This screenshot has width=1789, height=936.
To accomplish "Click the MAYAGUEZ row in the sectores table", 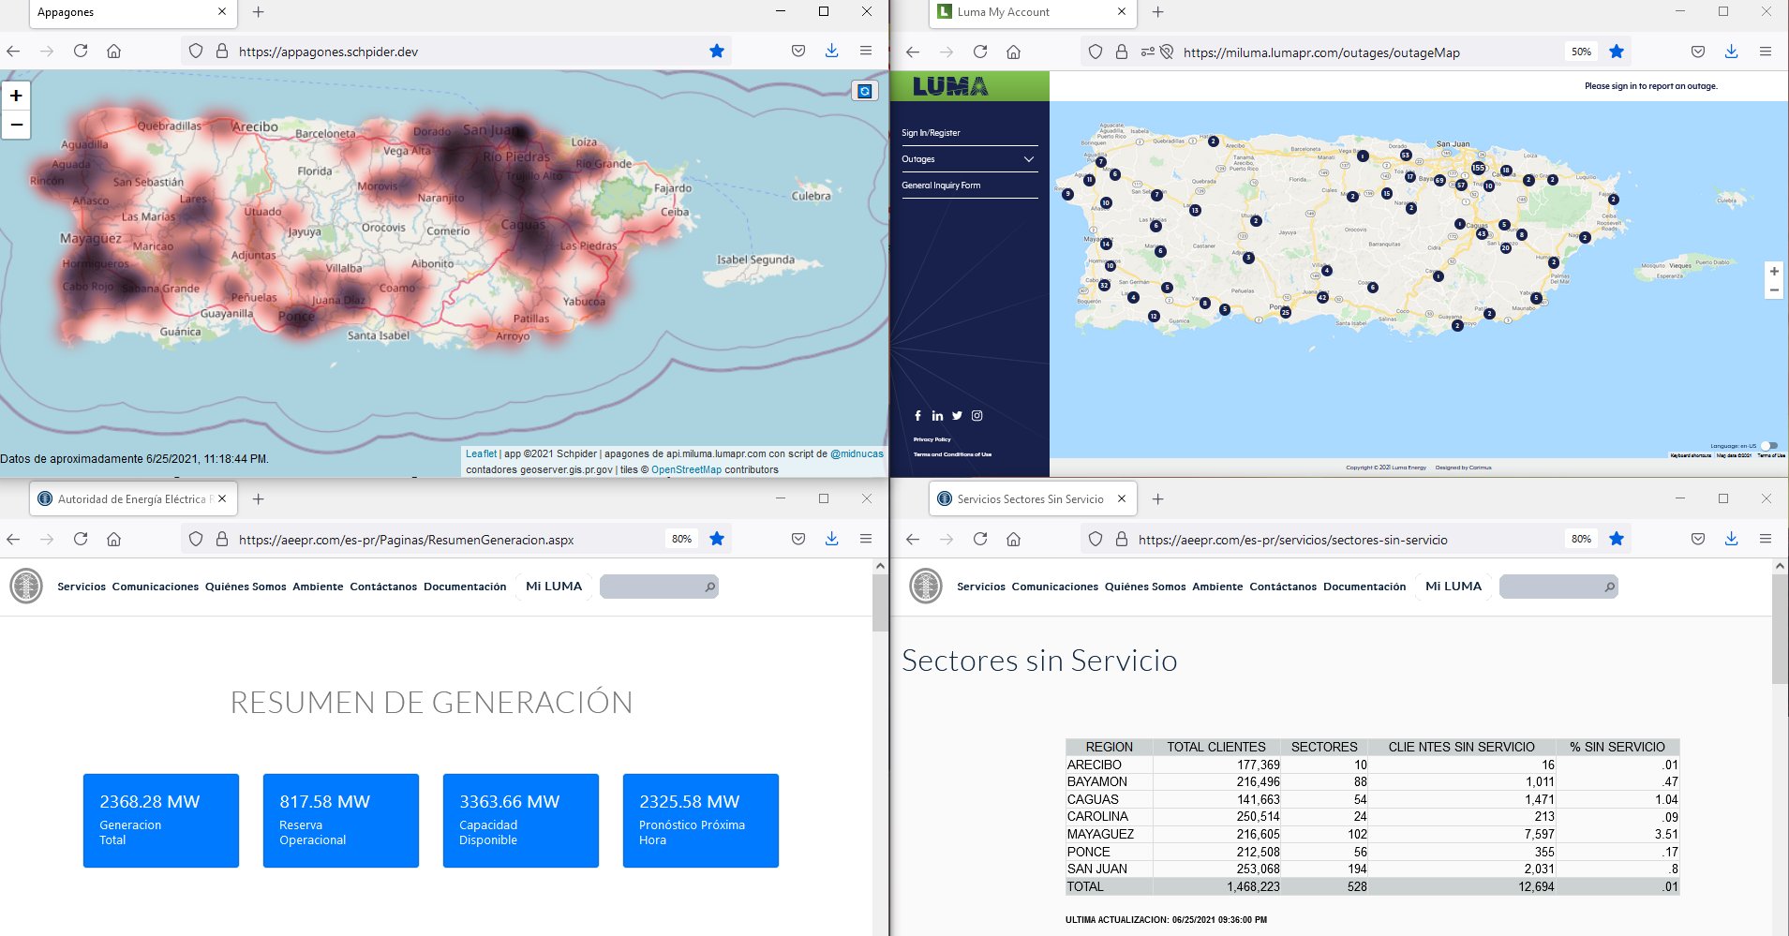I will pyautogui.click(x=1372, y=834).
